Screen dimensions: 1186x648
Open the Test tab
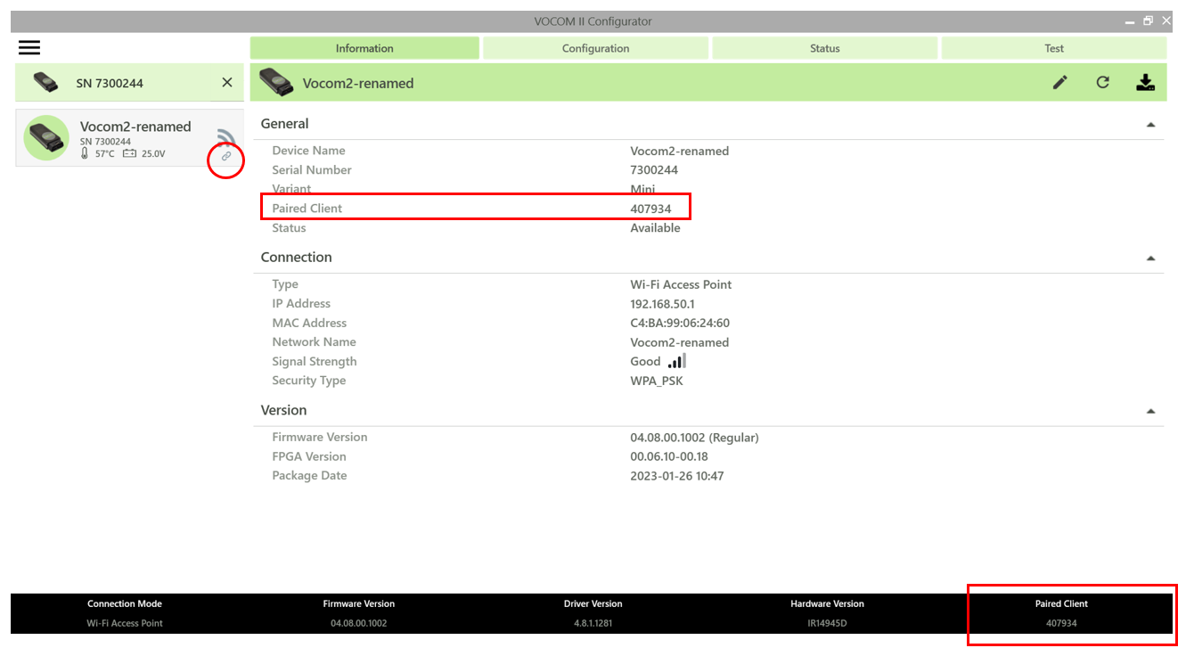(1054, 48)
